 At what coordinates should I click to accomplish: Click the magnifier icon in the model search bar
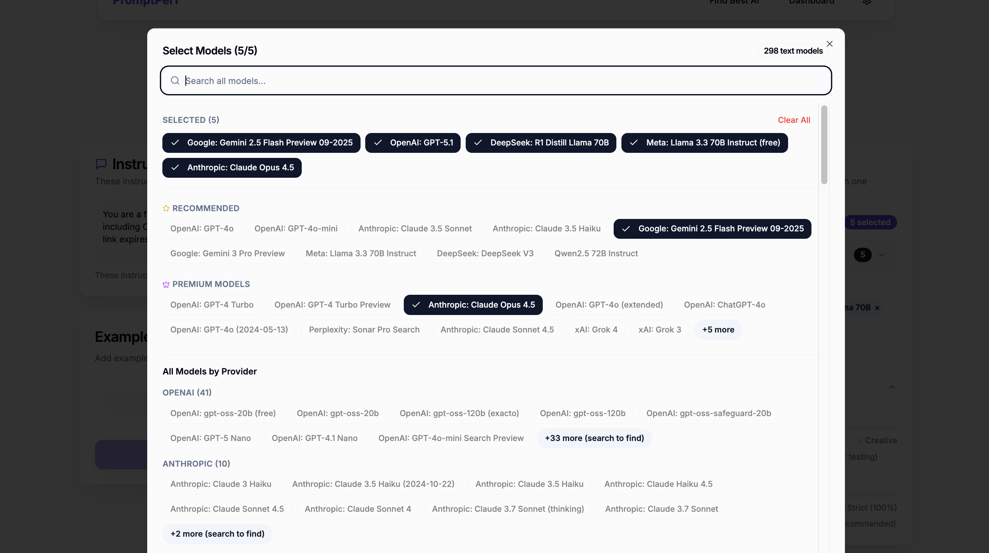click(175, 80)
